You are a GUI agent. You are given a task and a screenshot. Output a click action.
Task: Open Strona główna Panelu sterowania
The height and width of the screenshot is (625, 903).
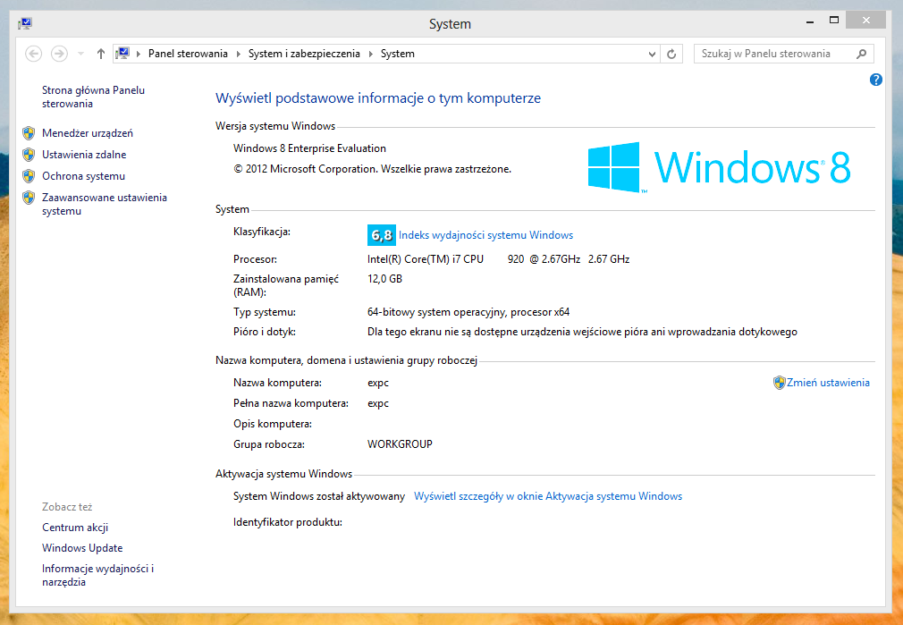(93, 97)
